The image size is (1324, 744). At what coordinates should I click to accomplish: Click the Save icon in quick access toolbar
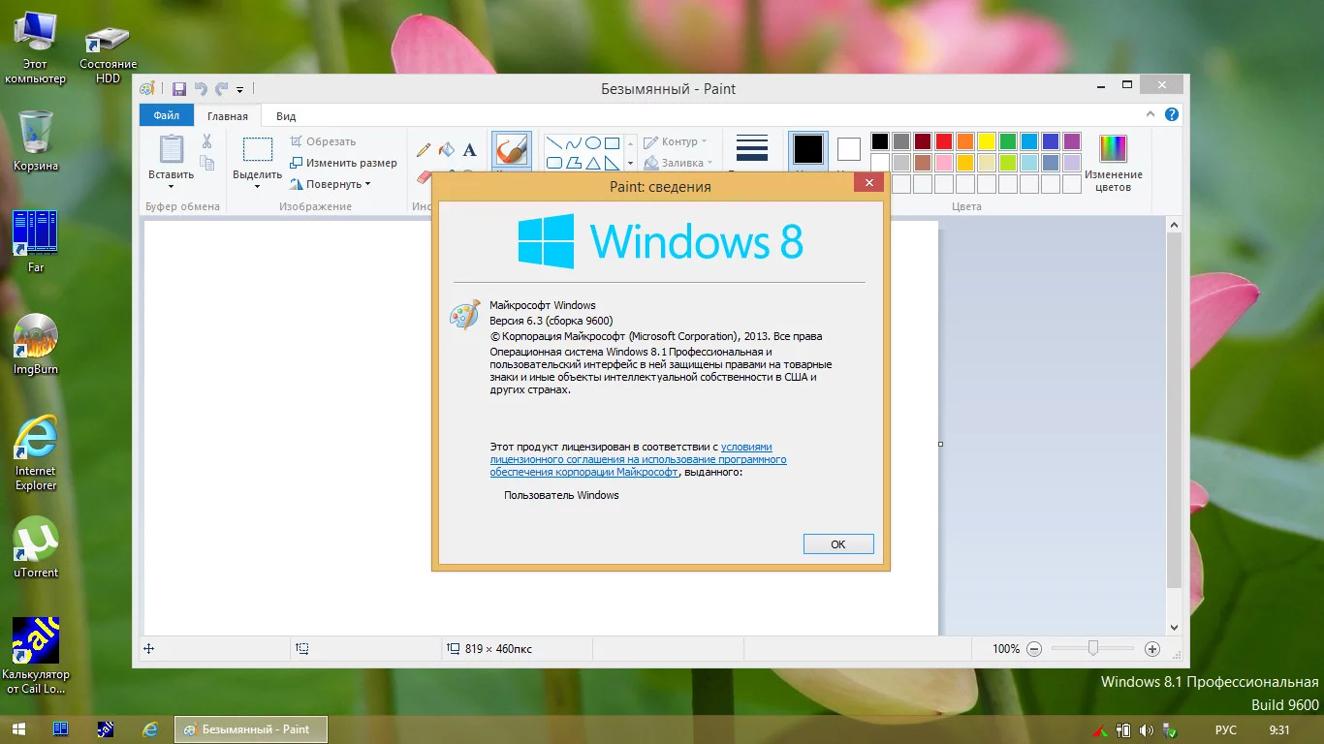pos(179,89)
